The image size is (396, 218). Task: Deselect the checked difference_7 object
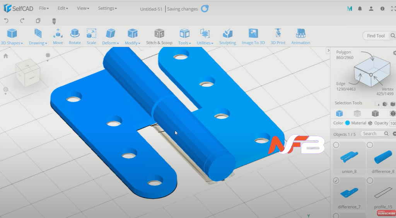coord(336,181)
